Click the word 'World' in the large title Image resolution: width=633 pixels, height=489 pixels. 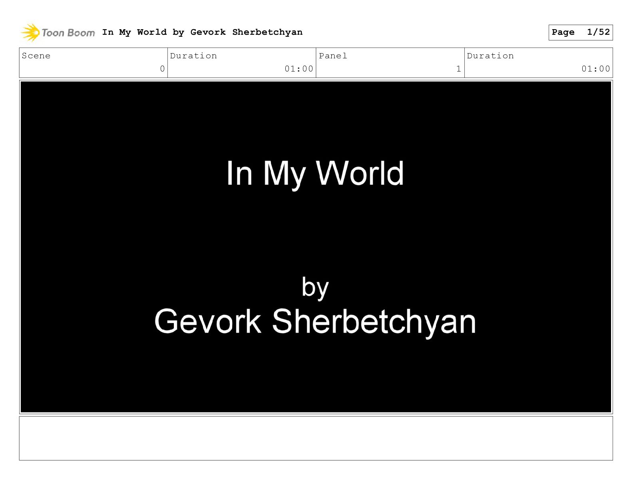point(360,173)
